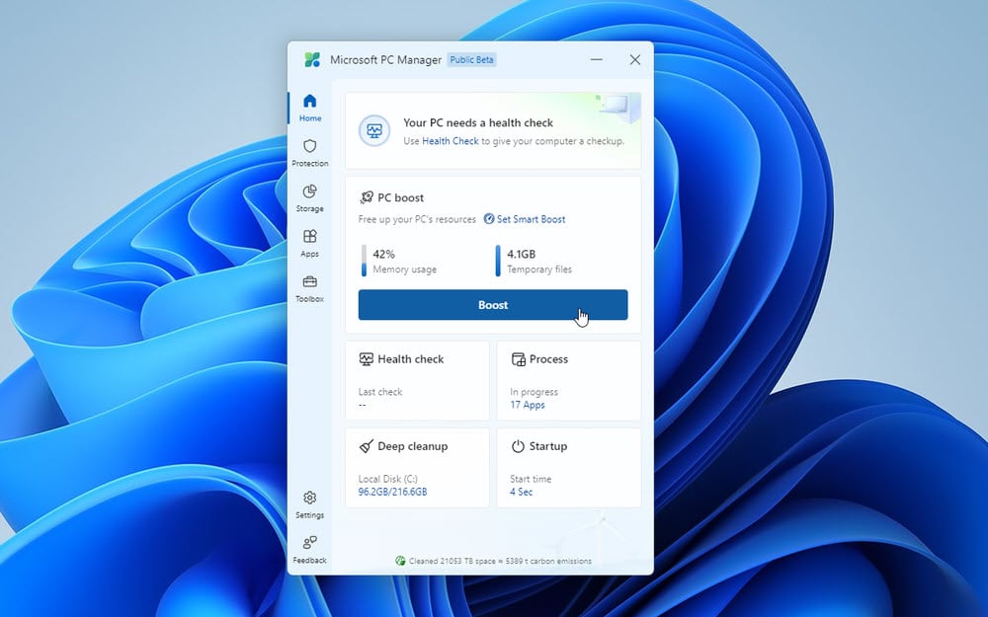Click the green leaf cleanup stats icon
The width and height of the screenshot is (988, 617).
(x=400, y=560)
